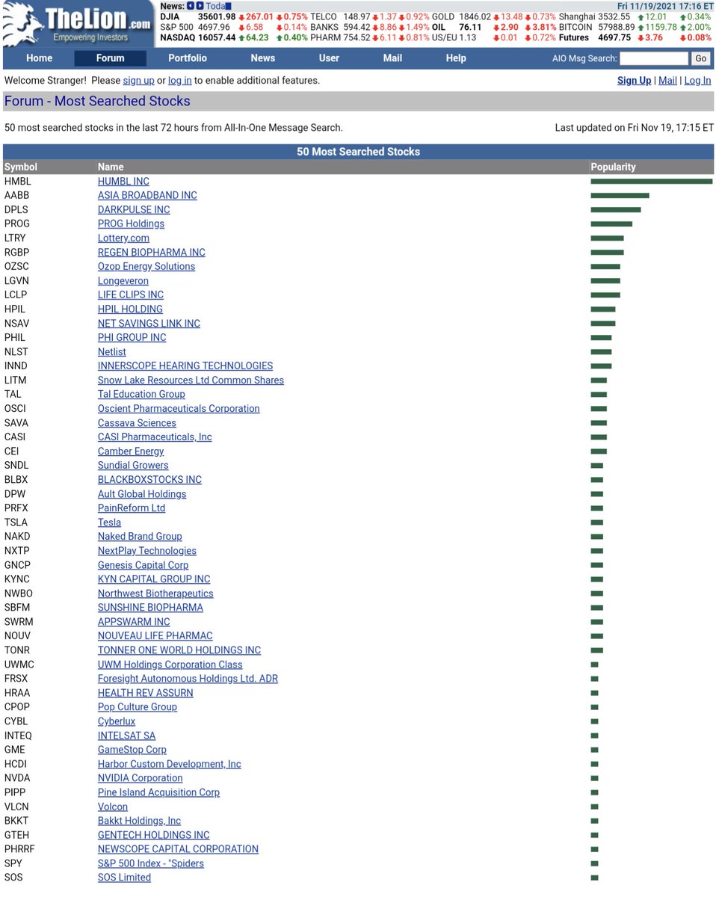Open the Mail link beside Sign Up
Image resolution: width=716 pixels, height=897 pixels.
[667, 81]
